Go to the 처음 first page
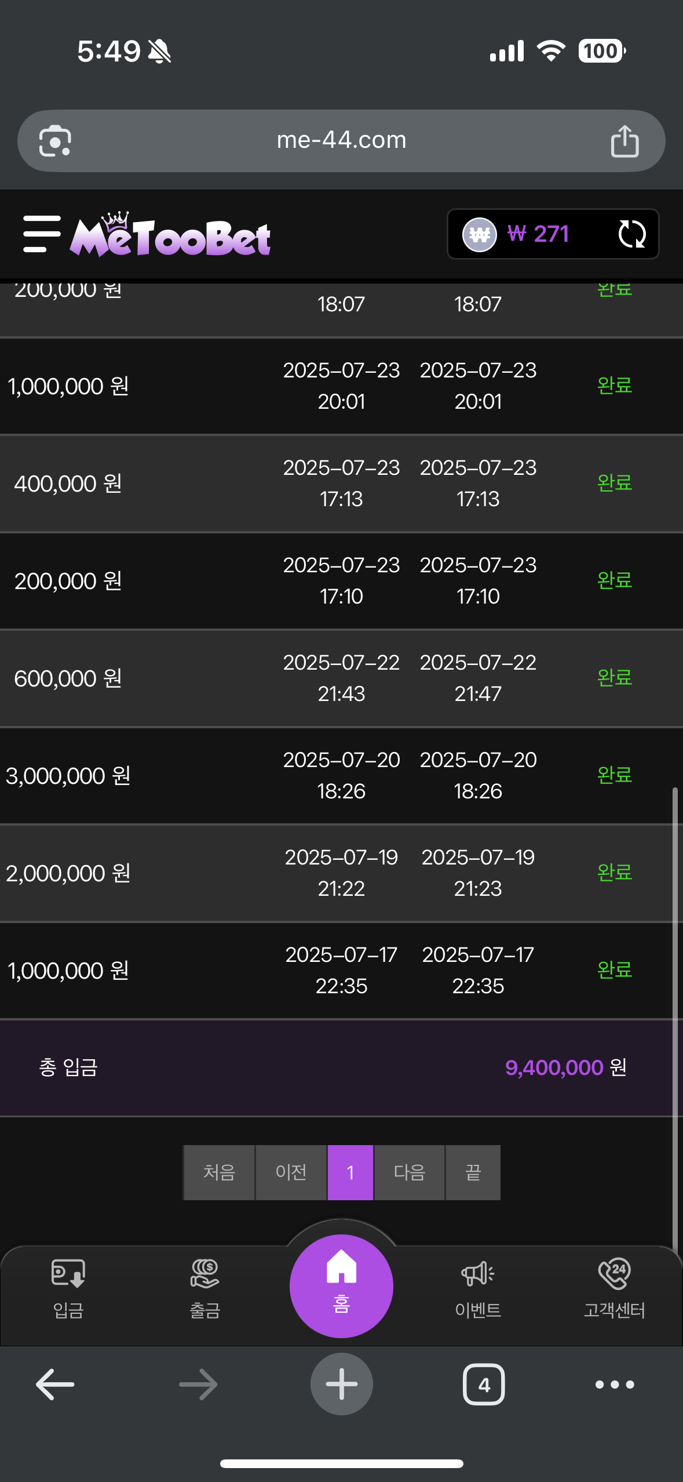The height and width of the screenshot is (1482, 683). [x=219, y=1172]
